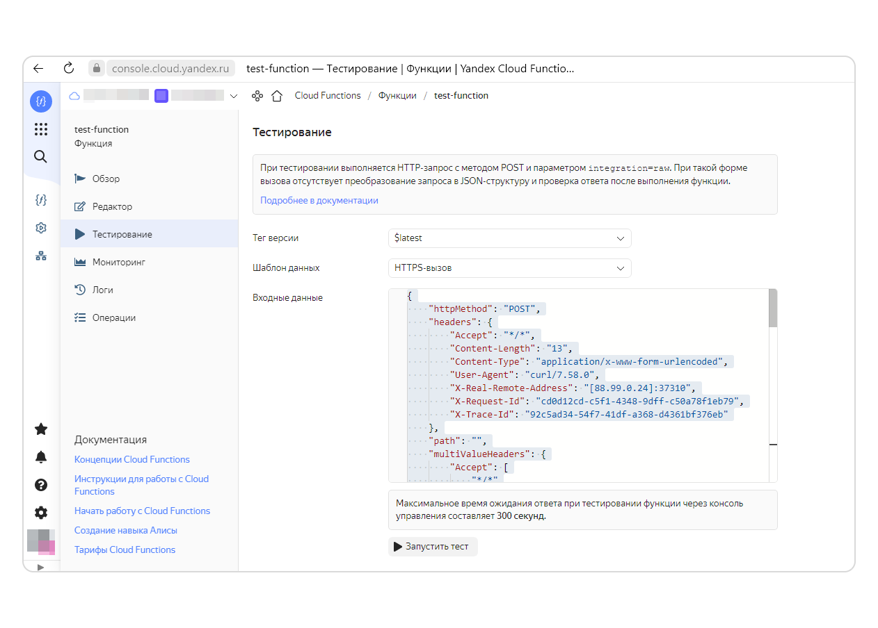Click the purple folder icon in header
The image size is (878, 628).
pyautogui.click(x=161, y=96)
